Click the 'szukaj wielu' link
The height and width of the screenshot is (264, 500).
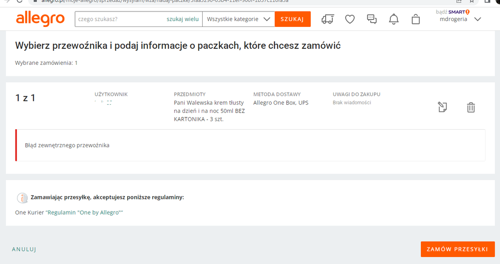pyautogui.click(x=183, y=19)
